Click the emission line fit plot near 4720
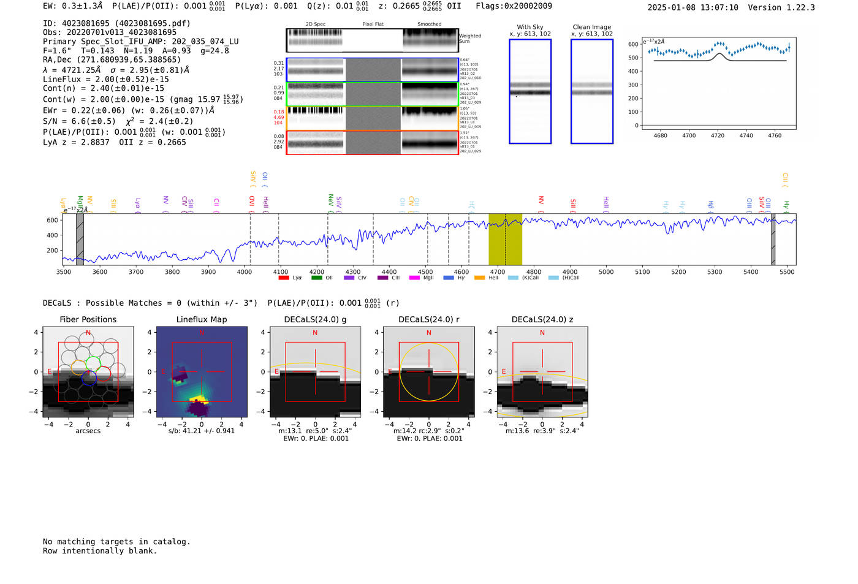858x584 pixels. (719, 83)
